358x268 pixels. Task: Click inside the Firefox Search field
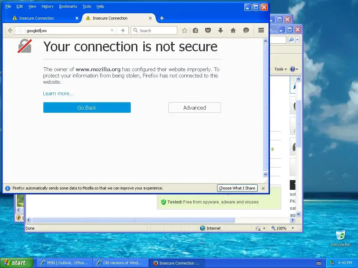pos(154,31)
